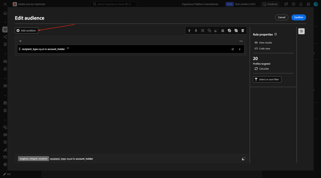Open the apps grid switcher
This screenshot has height=178, width=321.
coord(308,4)
